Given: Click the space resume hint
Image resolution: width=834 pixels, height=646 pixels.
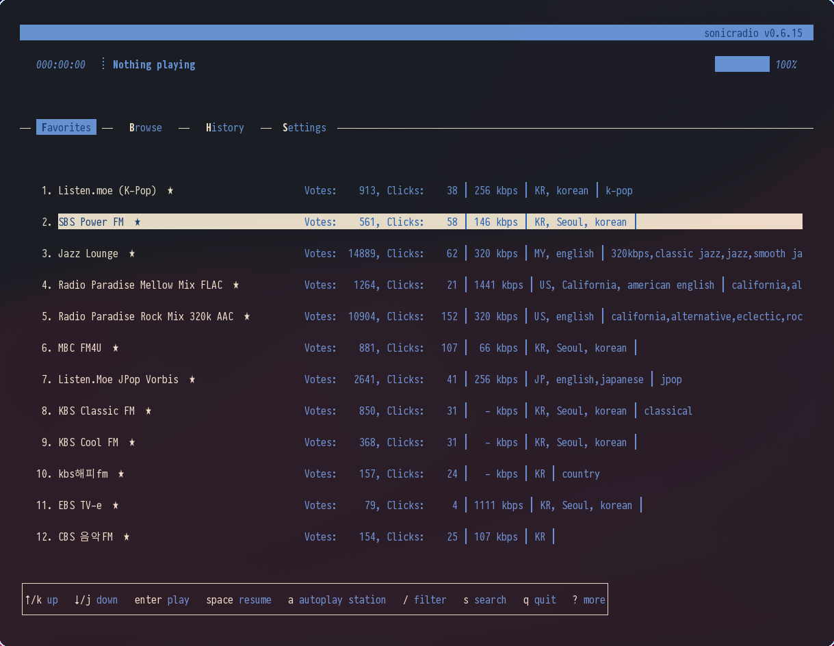Looking at the screenshot, I should point(239,599).
